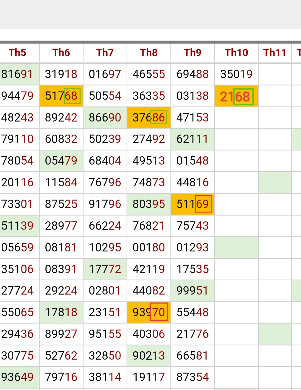Click green cell 81691 in Th5

17,74
